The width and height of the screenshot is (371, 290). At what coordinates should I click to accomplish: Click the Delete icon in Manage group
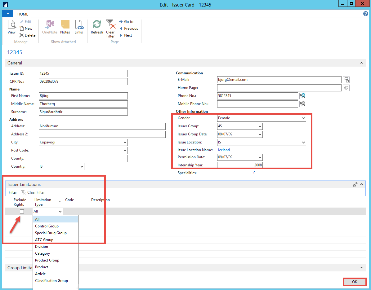point(27,35)
